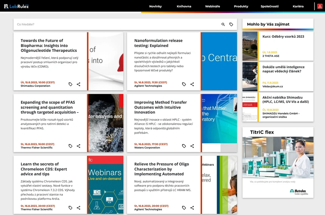This screenshot has width=325, height=215.
Task: Share the Oligonucleotide Therapeutics webinar card
Action: [78, 84]
